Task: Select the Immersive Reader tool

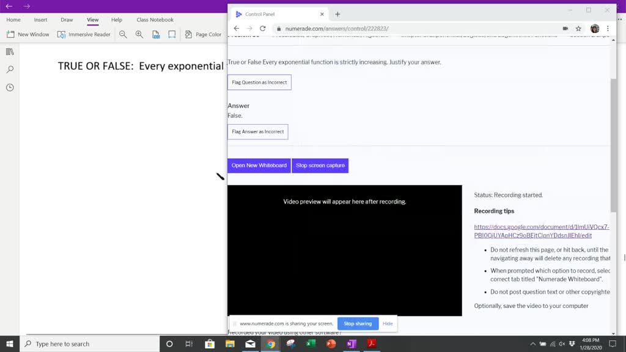Action: (84, 34)
